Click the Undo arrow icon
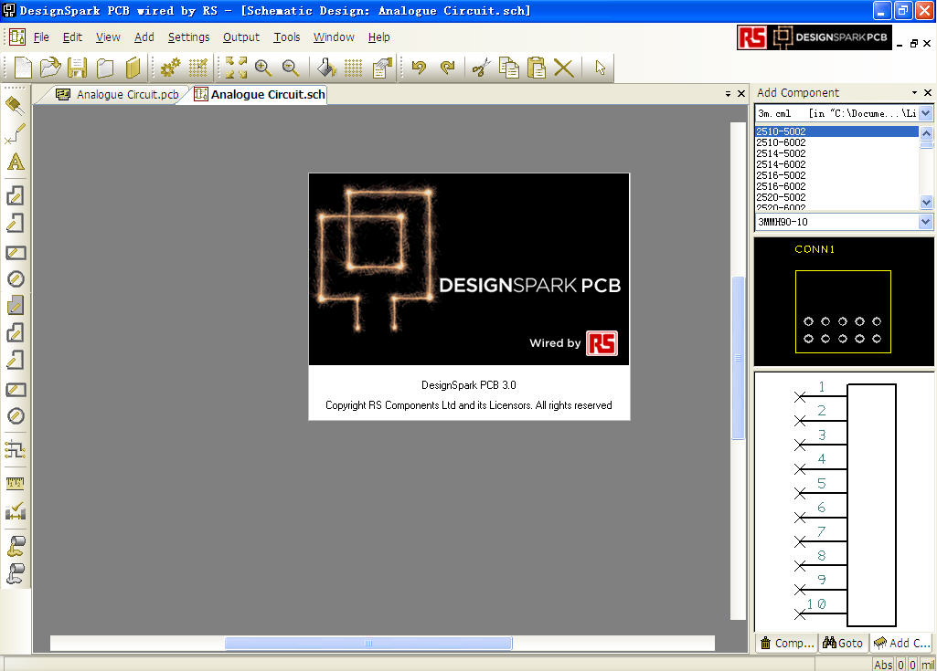 [419, 67]
